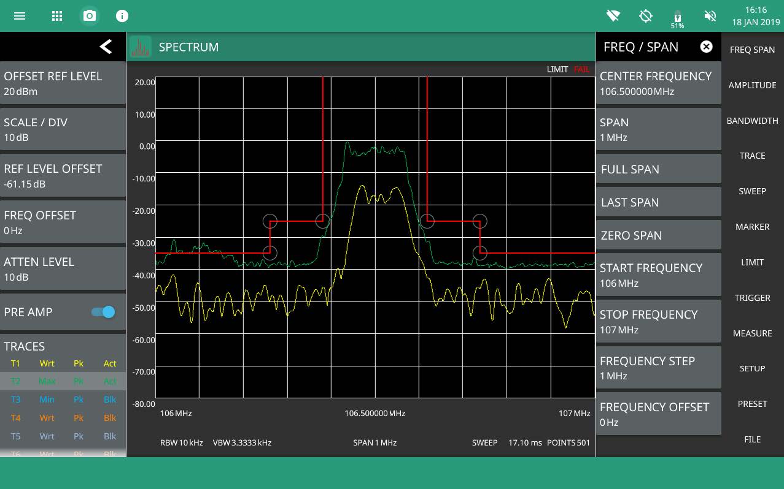Toggle the PRE AMP switch
Screen dimensions: 784x489
[x=103, y=312]
